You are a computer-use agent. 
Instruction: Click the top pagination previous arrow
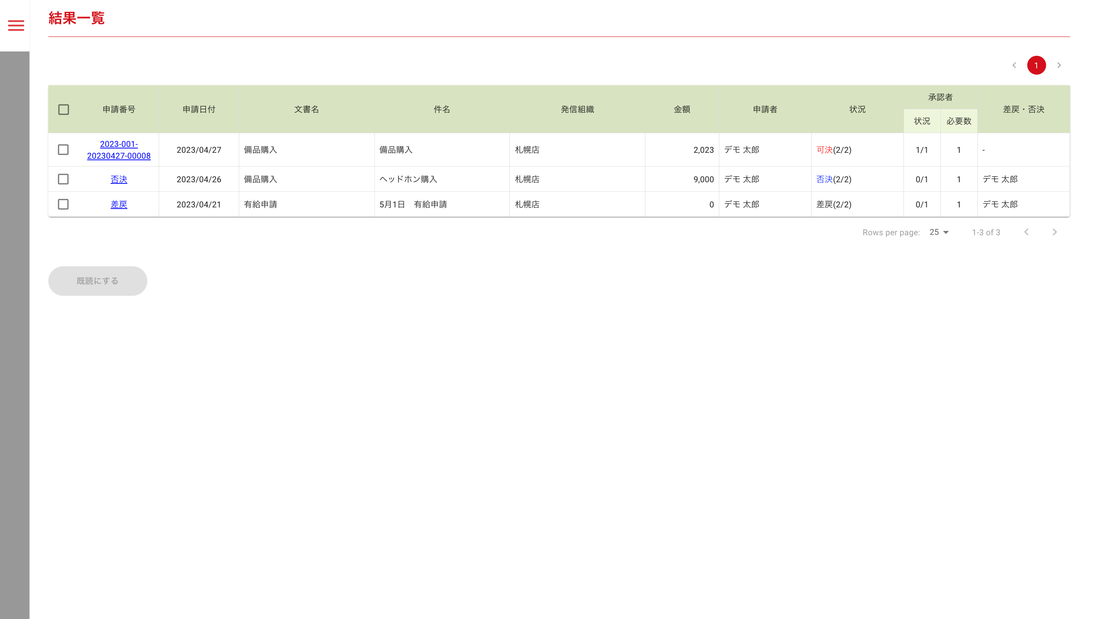pos(1014,65)
